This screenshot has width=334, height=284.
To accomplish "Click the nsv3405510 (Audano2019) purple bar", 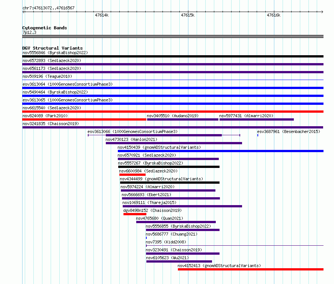I will point(183,119).
